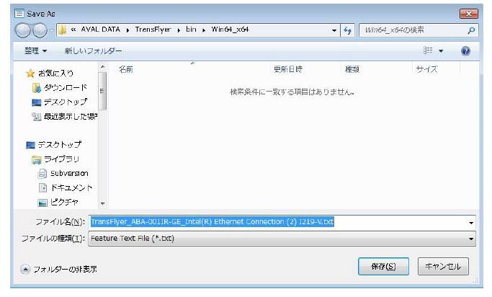Click the refresh icon beside address bar

click(348, 30)
